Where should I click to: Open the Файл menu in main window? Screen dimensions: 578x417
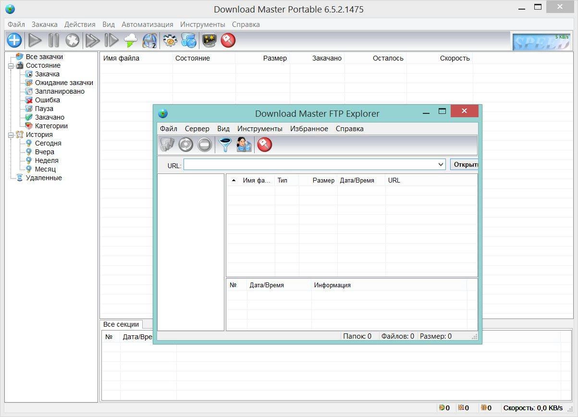pyautogui.click(x=16, y=24)
